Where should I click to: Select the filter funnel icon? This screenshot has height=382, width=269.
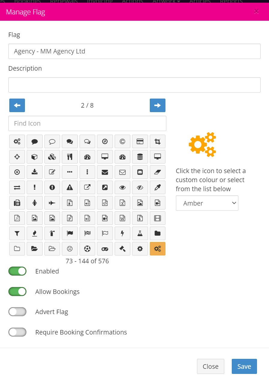pyautogui.click(x=17, y=234)
